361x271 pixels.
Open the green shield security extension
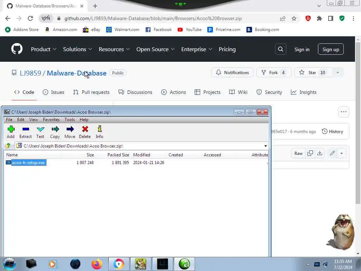point(342,18)
